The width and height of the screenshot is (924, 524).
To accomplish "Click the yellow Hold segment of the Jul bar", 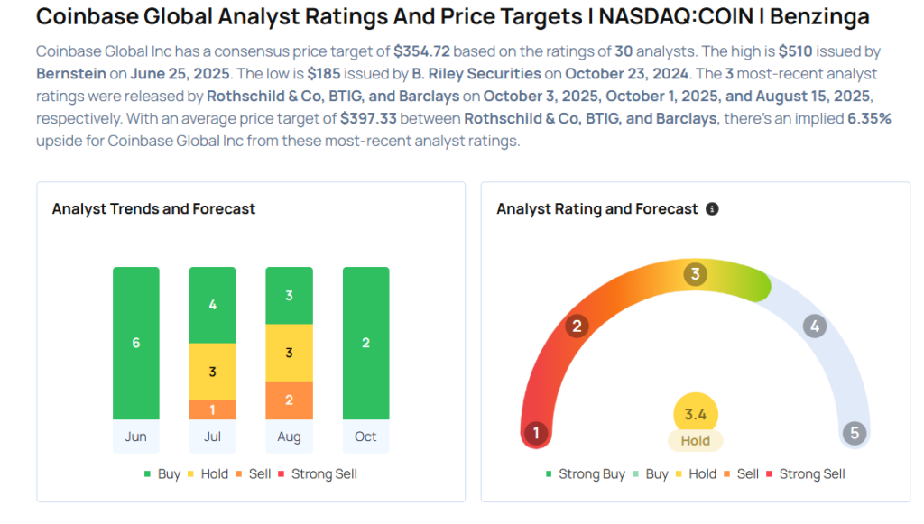I will tap(212, 372).
